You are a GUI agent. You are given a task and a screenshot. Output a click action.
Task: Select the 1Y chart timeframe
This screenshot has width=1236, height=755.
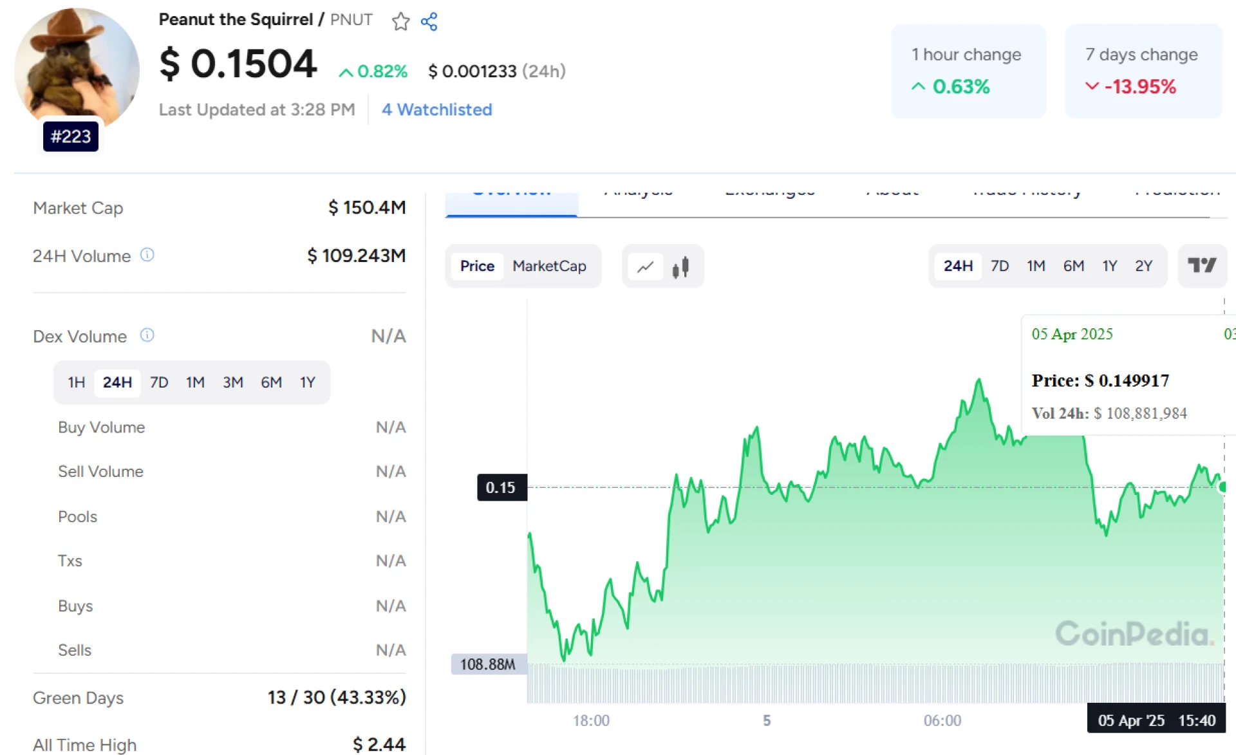coord(1109,266)
